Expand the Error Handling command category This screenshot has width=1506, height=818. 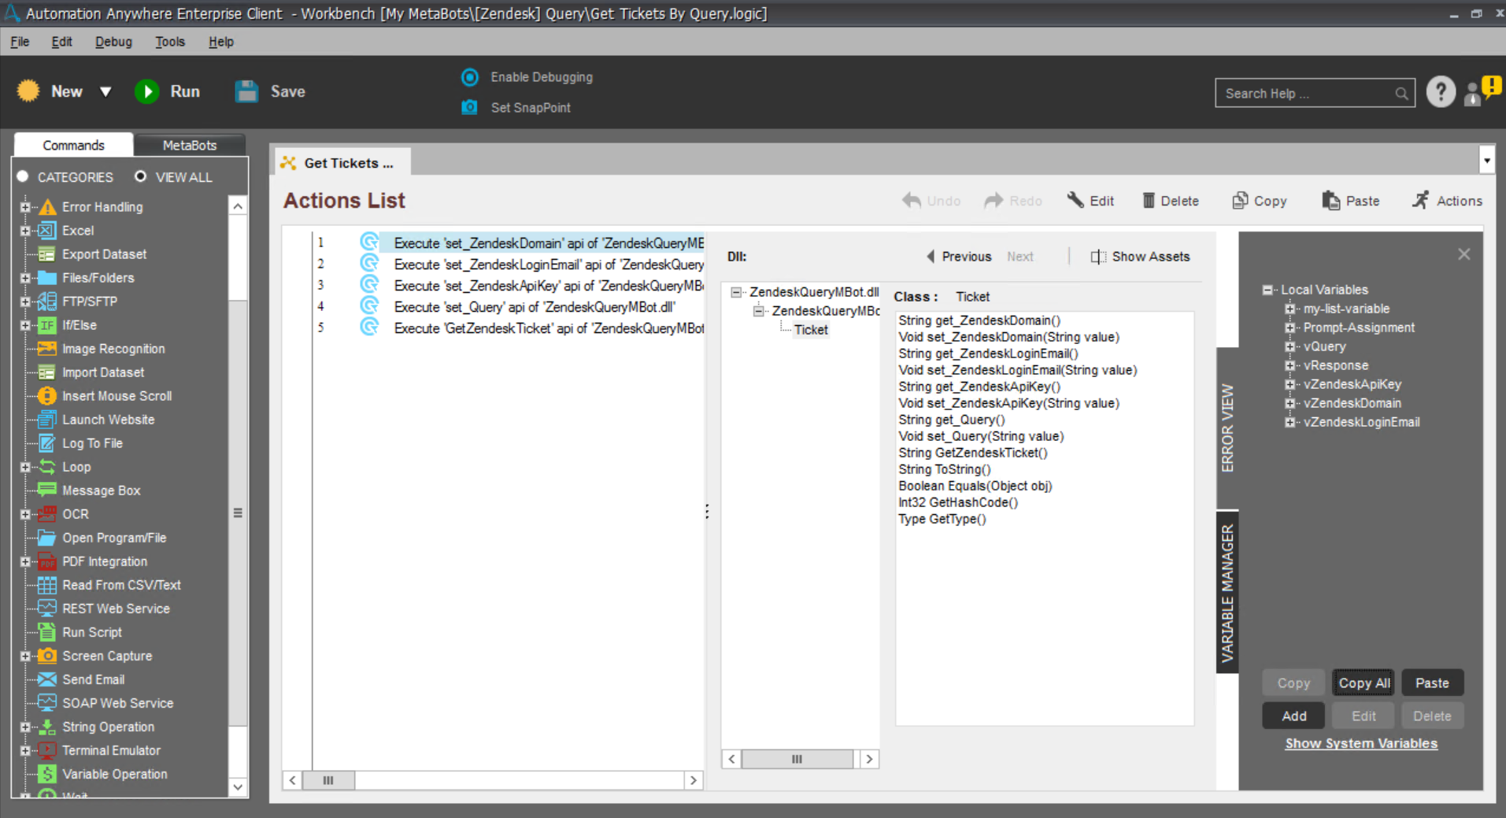coord(25,207)
